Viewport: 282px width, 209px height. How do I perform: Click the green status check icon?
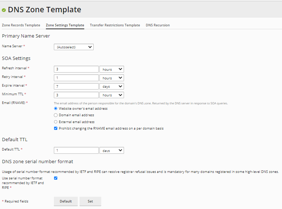[x=4, y=10]
